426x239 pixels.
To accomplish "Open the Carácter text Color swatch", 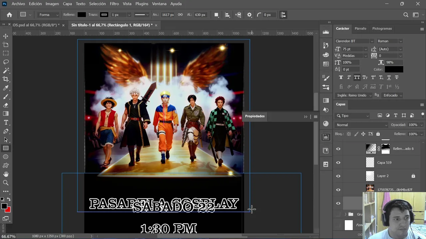I will tap(394, 69).
